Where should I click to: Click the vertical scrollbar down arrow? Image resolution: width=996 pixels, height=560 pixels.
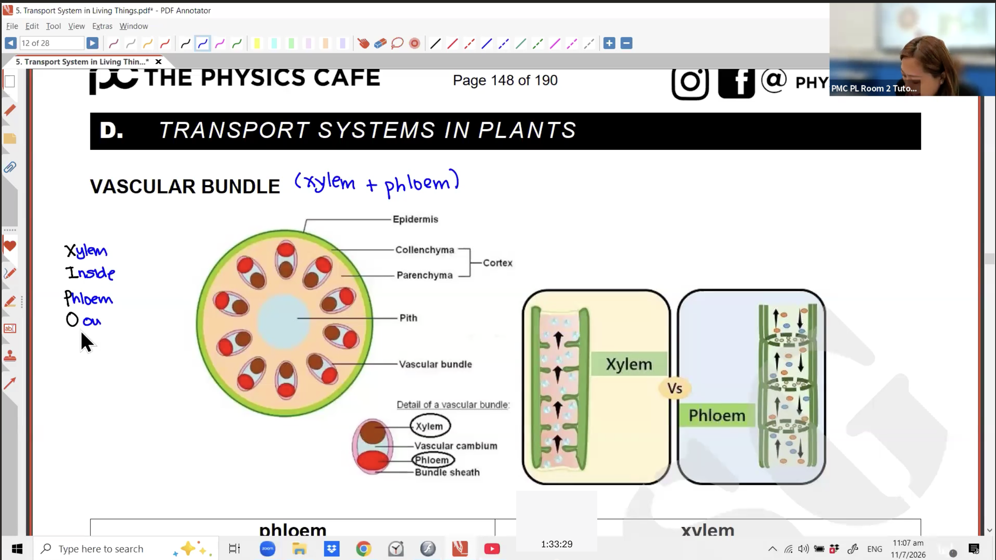tap(989, 530)
